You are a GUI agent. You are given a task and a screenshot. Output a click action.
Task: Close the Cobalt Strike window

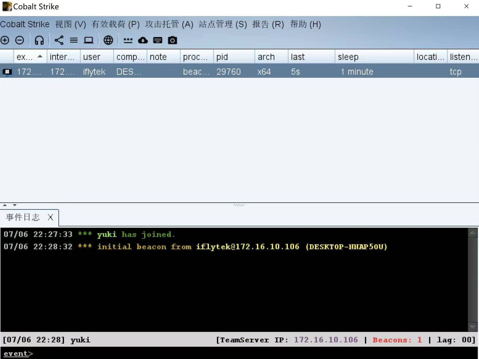pos(466,6)
